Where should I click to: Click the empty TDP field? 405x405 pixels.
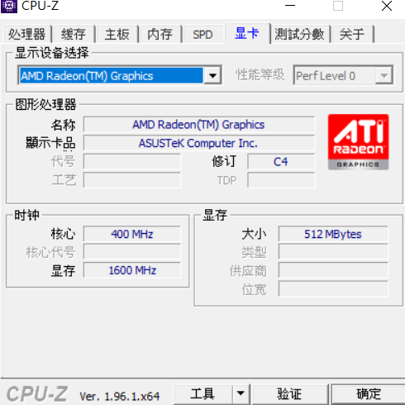[x=281, y=180]
